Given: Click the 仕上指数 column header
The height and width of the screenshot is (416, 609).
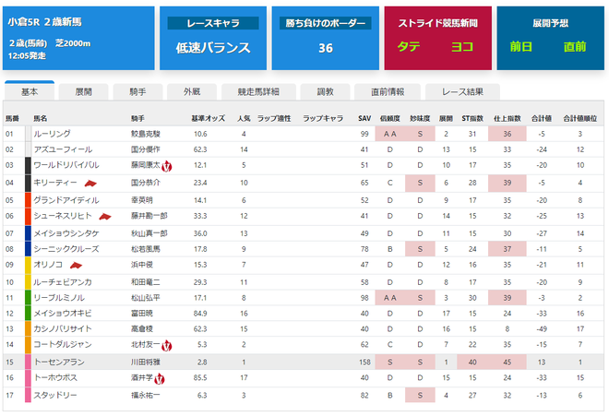Looking at the screenshot, I should [507, 118].
